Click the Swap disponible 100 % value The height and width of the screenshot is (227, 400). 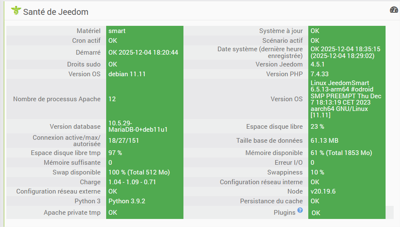139,172
